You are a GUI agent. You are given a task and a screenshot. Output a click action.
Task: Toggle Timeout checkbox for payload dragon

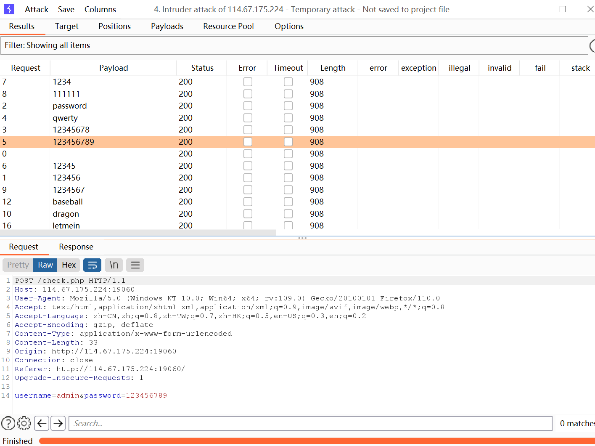pyautogui.click(x=288, y=214)
